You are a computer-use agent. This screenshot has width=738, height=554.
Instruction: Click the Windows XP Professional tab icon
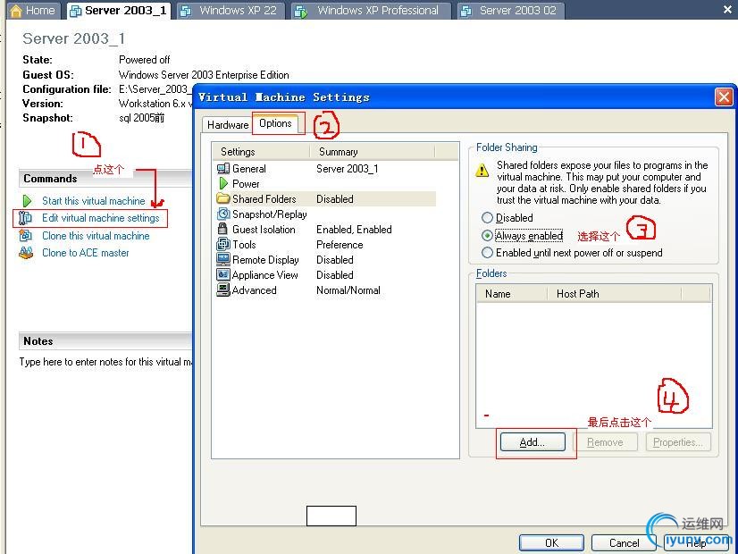(301, 12)
